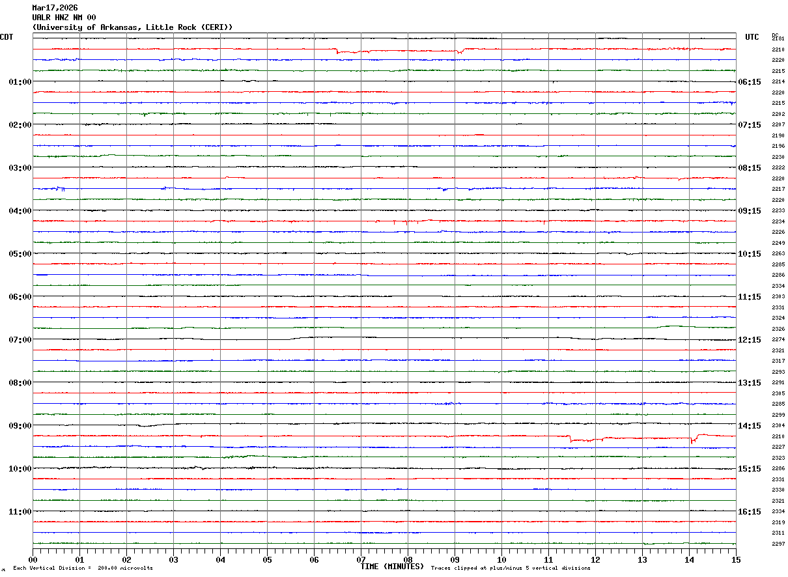Click the 'TIME (MINUTES)' axis title

[x=392, y=567]
